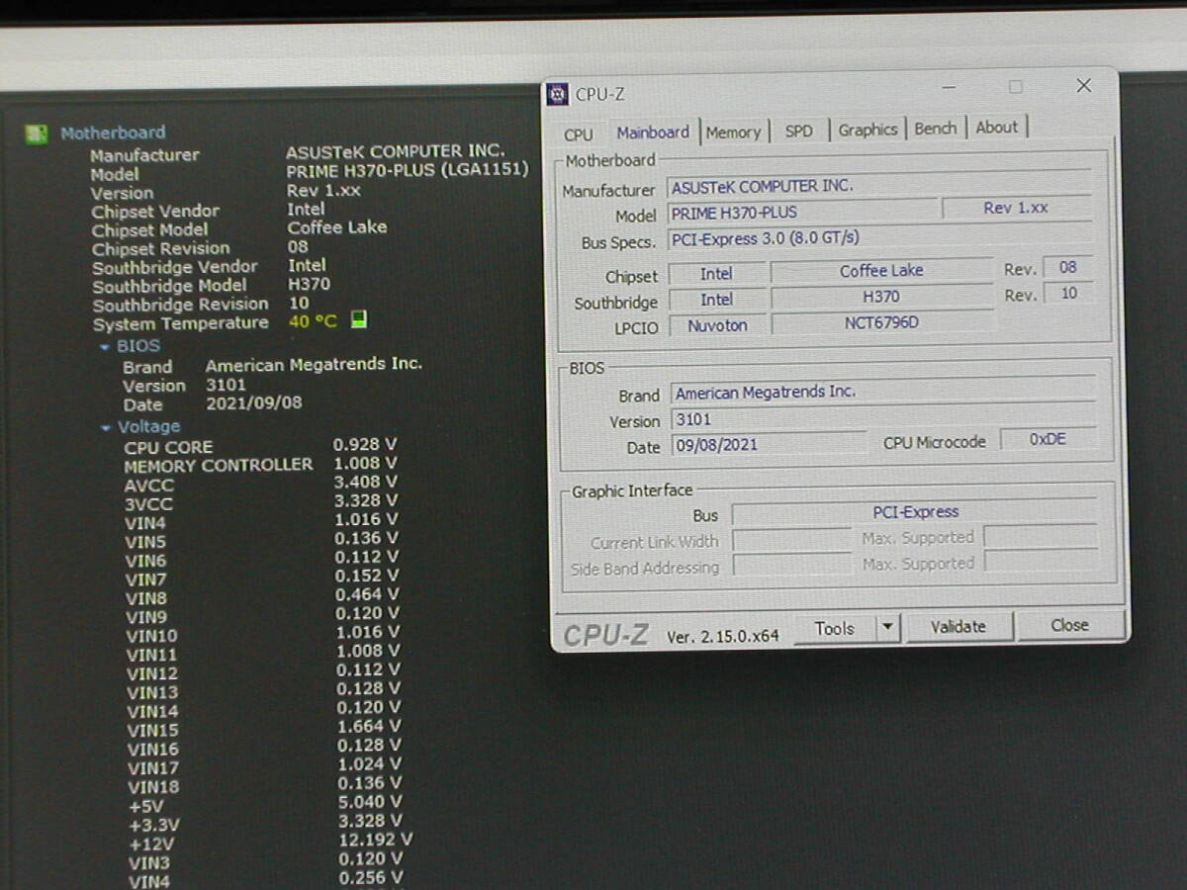
Task: Click Southbridge Model H370 in left panel
Action: 310,284
